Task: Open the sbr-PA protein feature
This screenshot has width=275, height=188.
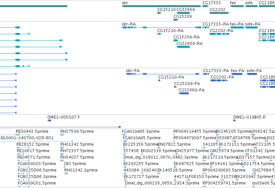Action: pyautogui.click(x=163, y=74)
